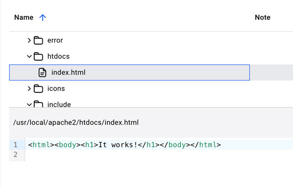This screenshot has width=293, height=187.
Task: Click the index.html file document icon
Action: [42, 72]
